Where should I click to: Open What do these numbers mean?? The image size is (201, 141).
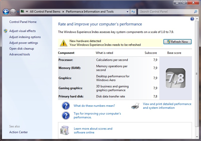pos(94,106)
